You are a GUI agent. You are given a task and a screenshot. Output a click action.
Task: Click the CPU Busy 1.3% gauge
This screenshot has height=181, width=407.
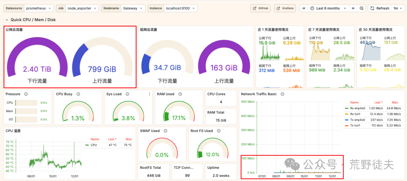click(x=78, y=112)
